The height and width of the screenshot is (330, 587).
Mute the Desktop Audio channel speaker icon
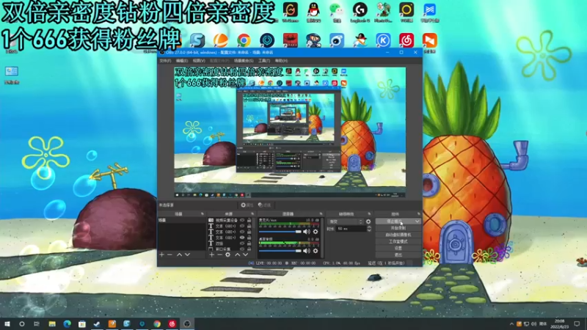click(x=307, y=251)
